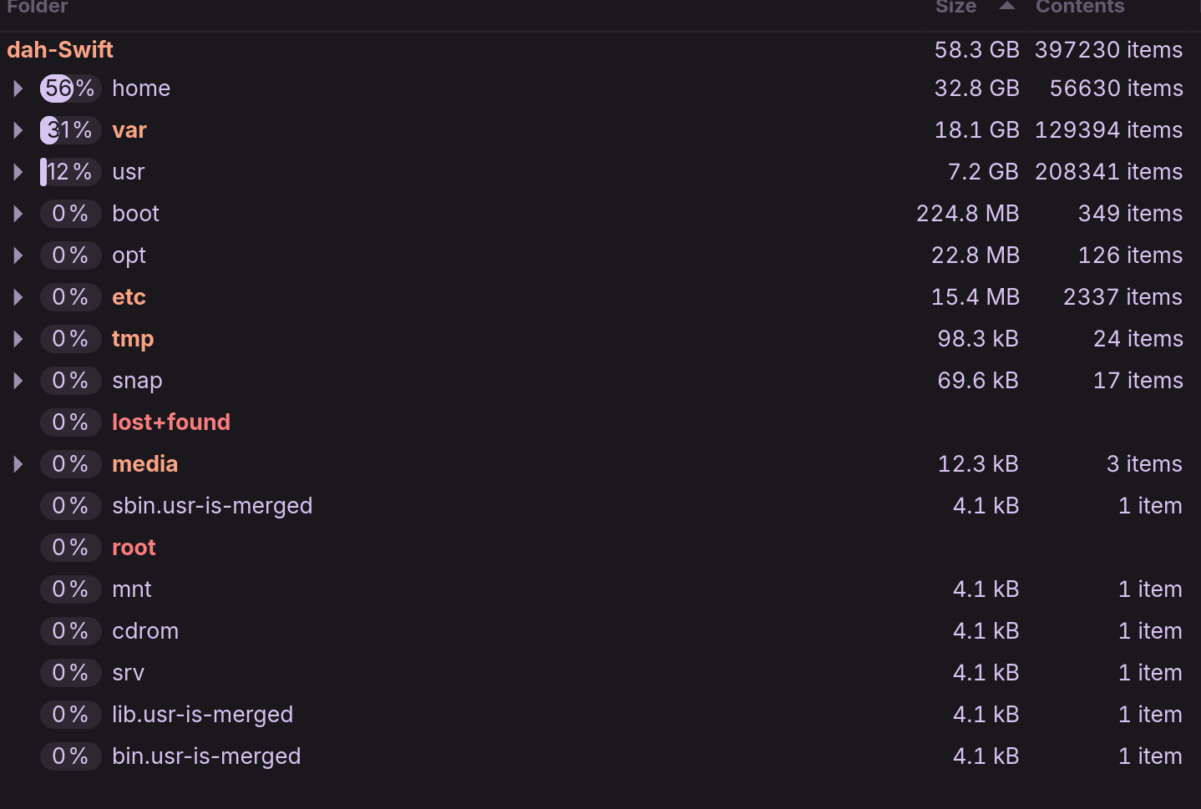Viewport: 1201px width, 809px height.
Task: Select the sbin.usr-is-merged entry
Action: coord(212,506)
